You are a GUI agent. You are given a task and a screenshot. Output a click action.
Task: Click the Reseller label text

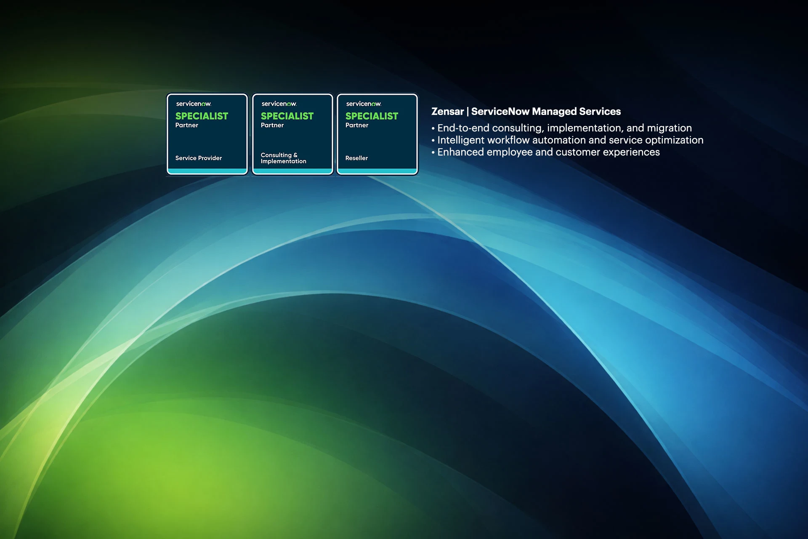[x=356, y=158]
